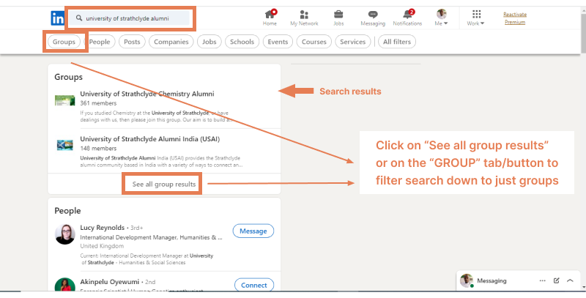The height and width of the screenshot is (298, 586).
Task: Click the 361 members text
Action: coord(98,103)
